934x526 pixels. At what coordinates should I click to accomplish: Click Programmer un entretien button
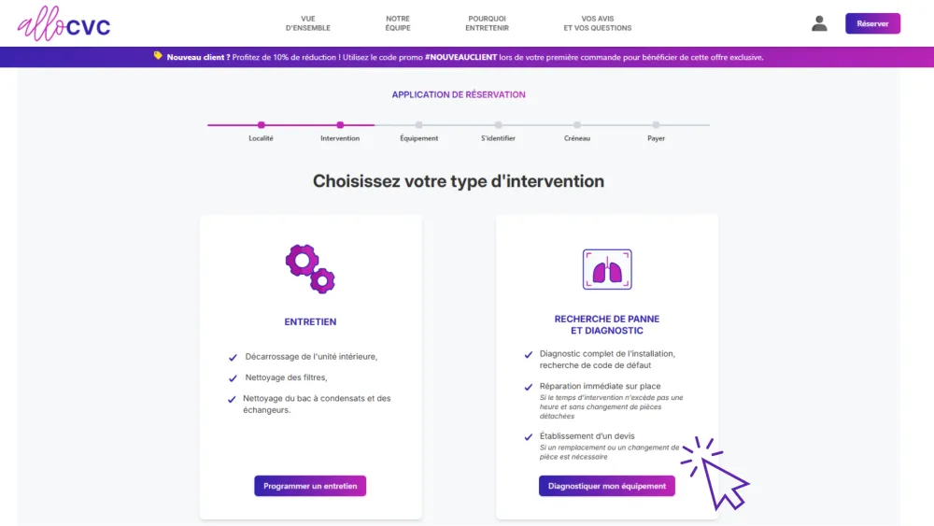point(310,486)
